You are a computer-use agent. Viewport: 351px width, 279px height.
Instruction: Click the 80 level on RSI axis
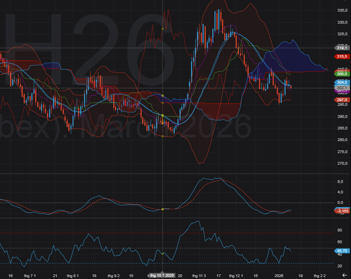click(339, 230)
